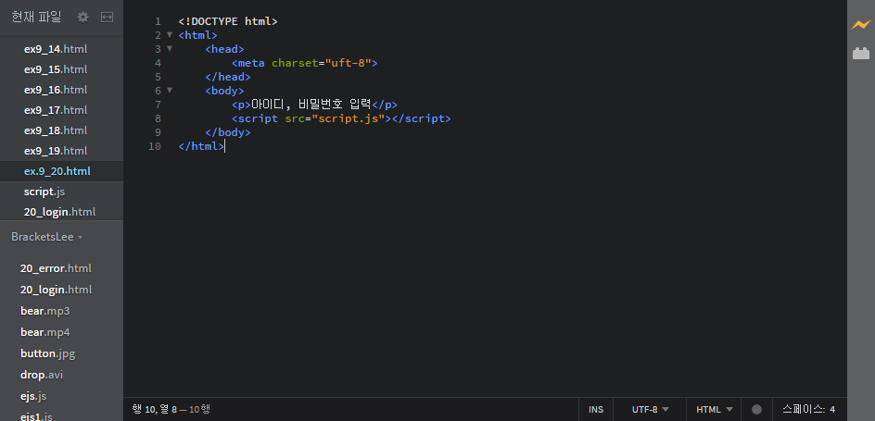Open 20_login.html in working files list
875x421 pixels.
(61, 212)
